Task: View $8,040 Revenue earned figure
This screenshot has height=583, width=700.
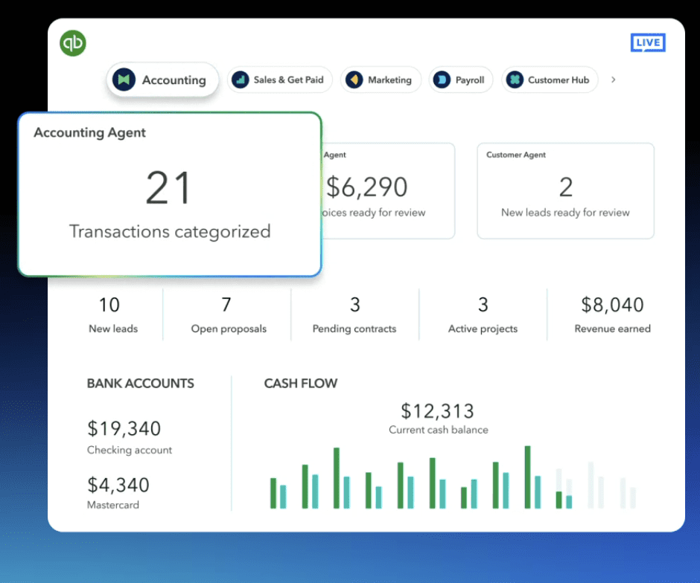Action: point(612,315)
